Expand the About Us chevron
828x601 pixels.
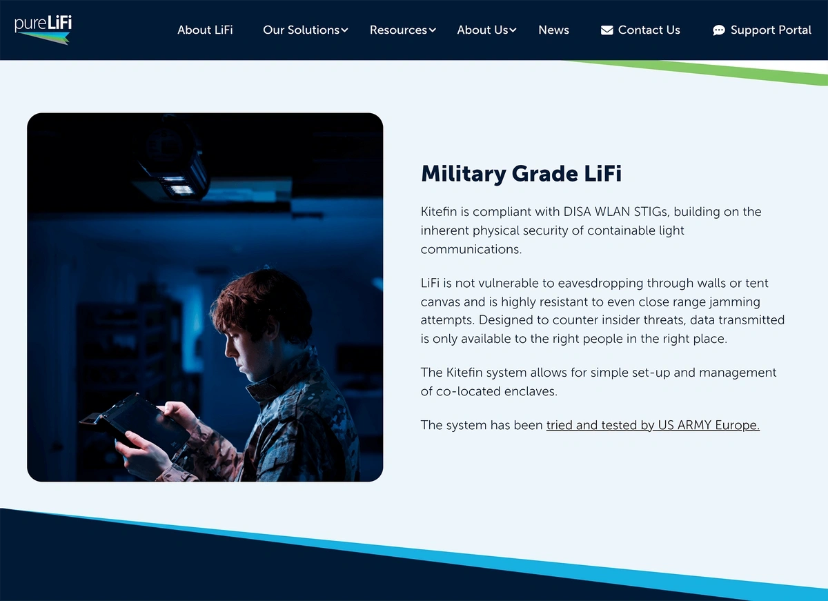pyautogui.click(x=513, y=30)
